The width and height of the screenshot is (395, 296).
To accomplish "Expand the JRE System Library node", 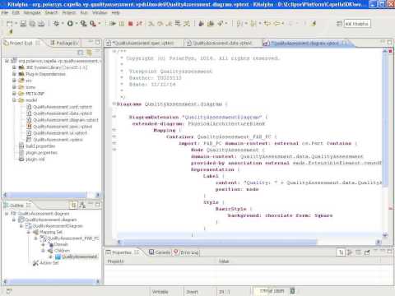I will click(x=14, y=67).
